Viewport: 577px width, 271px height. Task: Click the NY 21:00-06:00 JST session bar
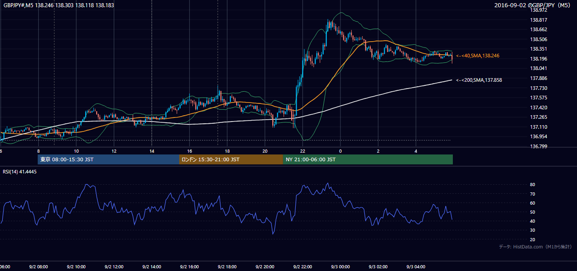(x=368, y=159)
